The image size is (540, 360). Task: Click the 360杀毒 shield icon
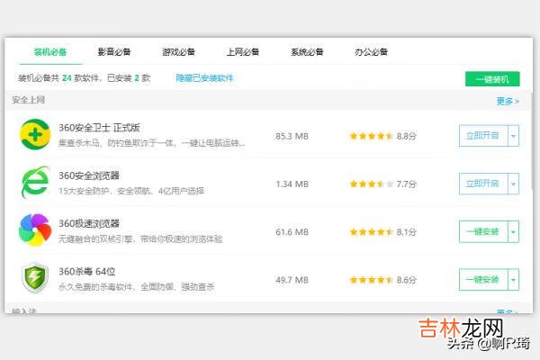click(x=35, y=278)
